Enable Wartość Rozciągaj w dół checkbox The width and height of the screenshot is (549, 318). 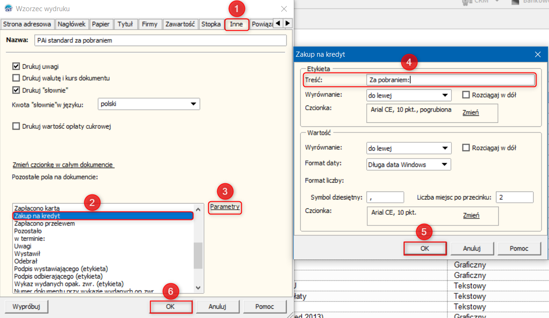click(466, 148)
